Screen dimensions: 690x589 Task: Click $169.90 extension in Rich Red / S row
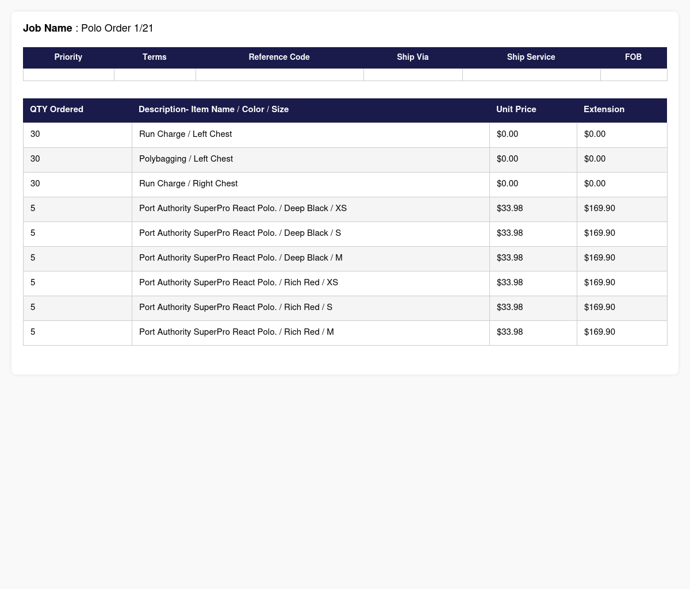tap(600, 307)
